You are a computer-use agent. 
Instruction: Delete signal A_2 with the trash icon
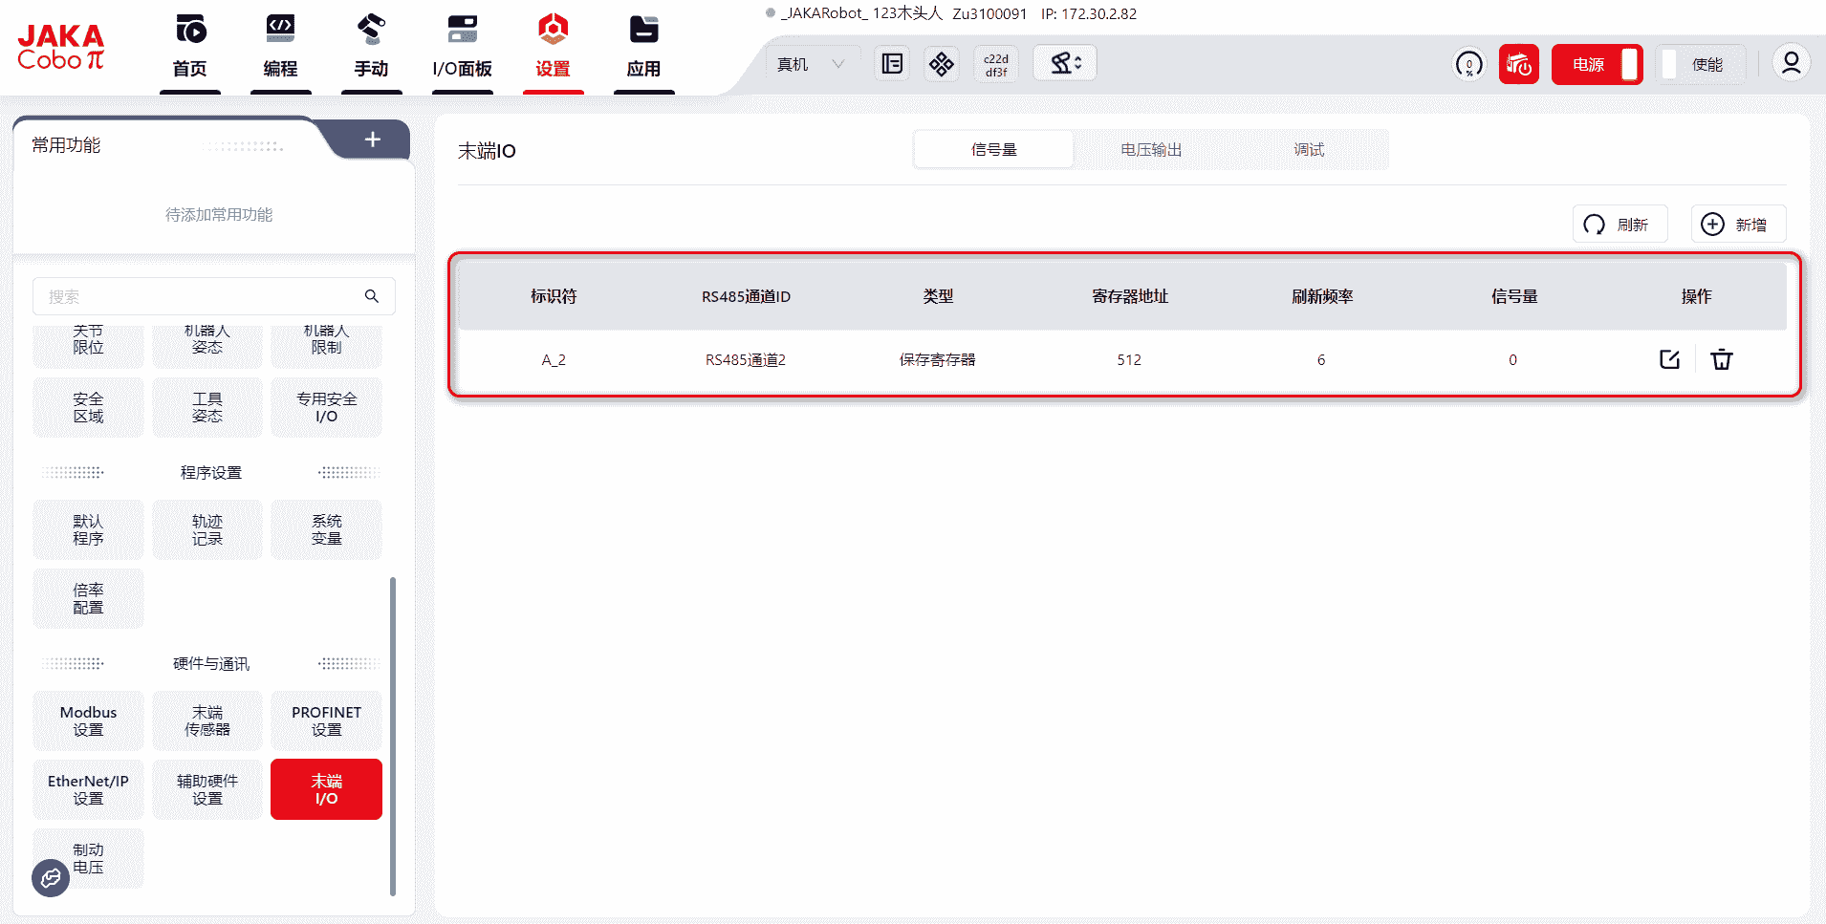pos(1721,359)
